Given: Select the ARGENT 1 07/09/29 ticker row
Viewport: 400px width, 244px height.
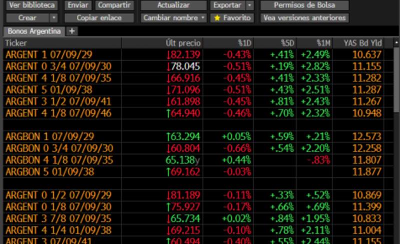Looking at the screenshot, I should pos(48,55).
